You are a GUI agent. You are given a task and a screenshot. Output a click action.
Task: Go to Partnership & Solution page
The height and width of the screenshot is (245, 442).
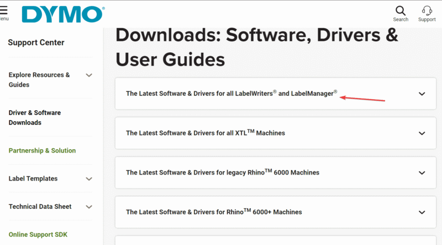(x=42, y=151)
